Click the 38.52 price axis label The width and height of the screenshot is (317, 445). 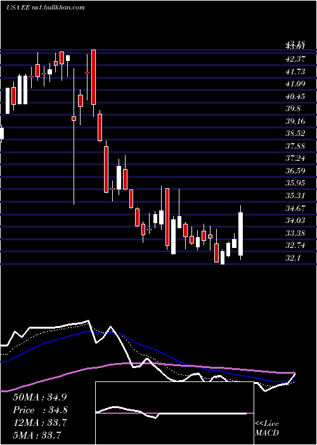click(295, 133)
